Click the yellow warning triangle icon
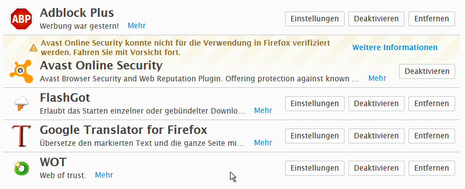The image size is (465, 189). (x=34, y=48)
